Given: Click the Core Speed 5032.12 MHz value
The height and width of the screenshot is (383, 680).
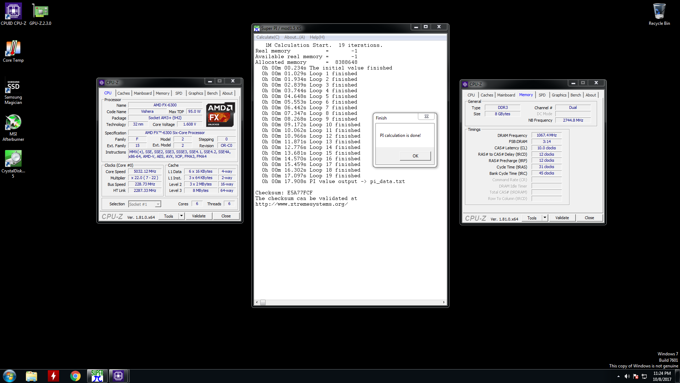Looking at the screenshot, I should pyautogui.click(x=145, y=172).
